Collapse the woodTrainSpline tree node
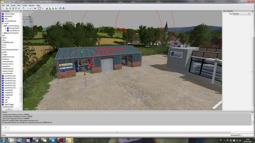 [3, 26]
